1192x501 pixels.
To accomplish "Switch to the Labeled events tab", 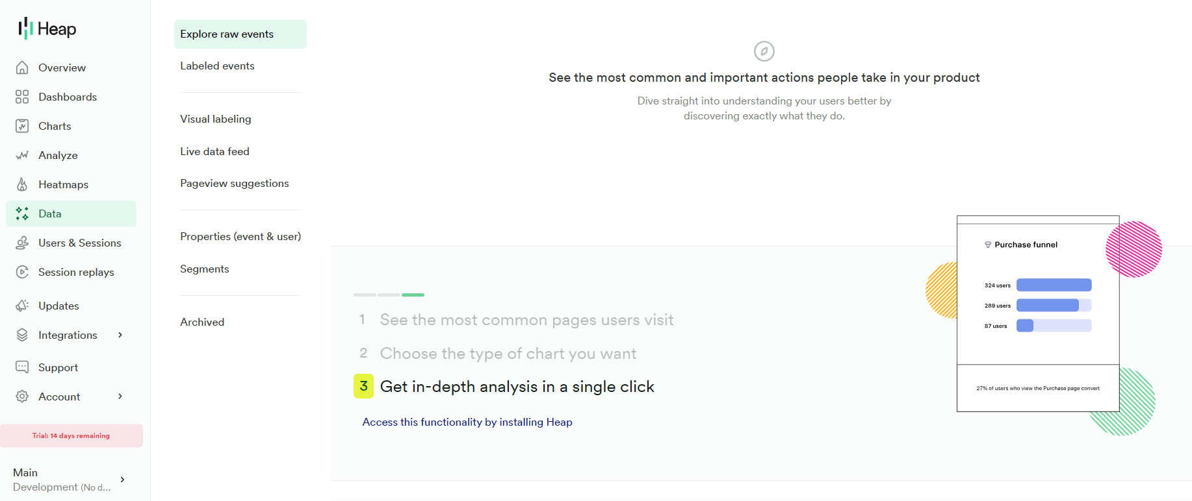I will pos(217,66).
